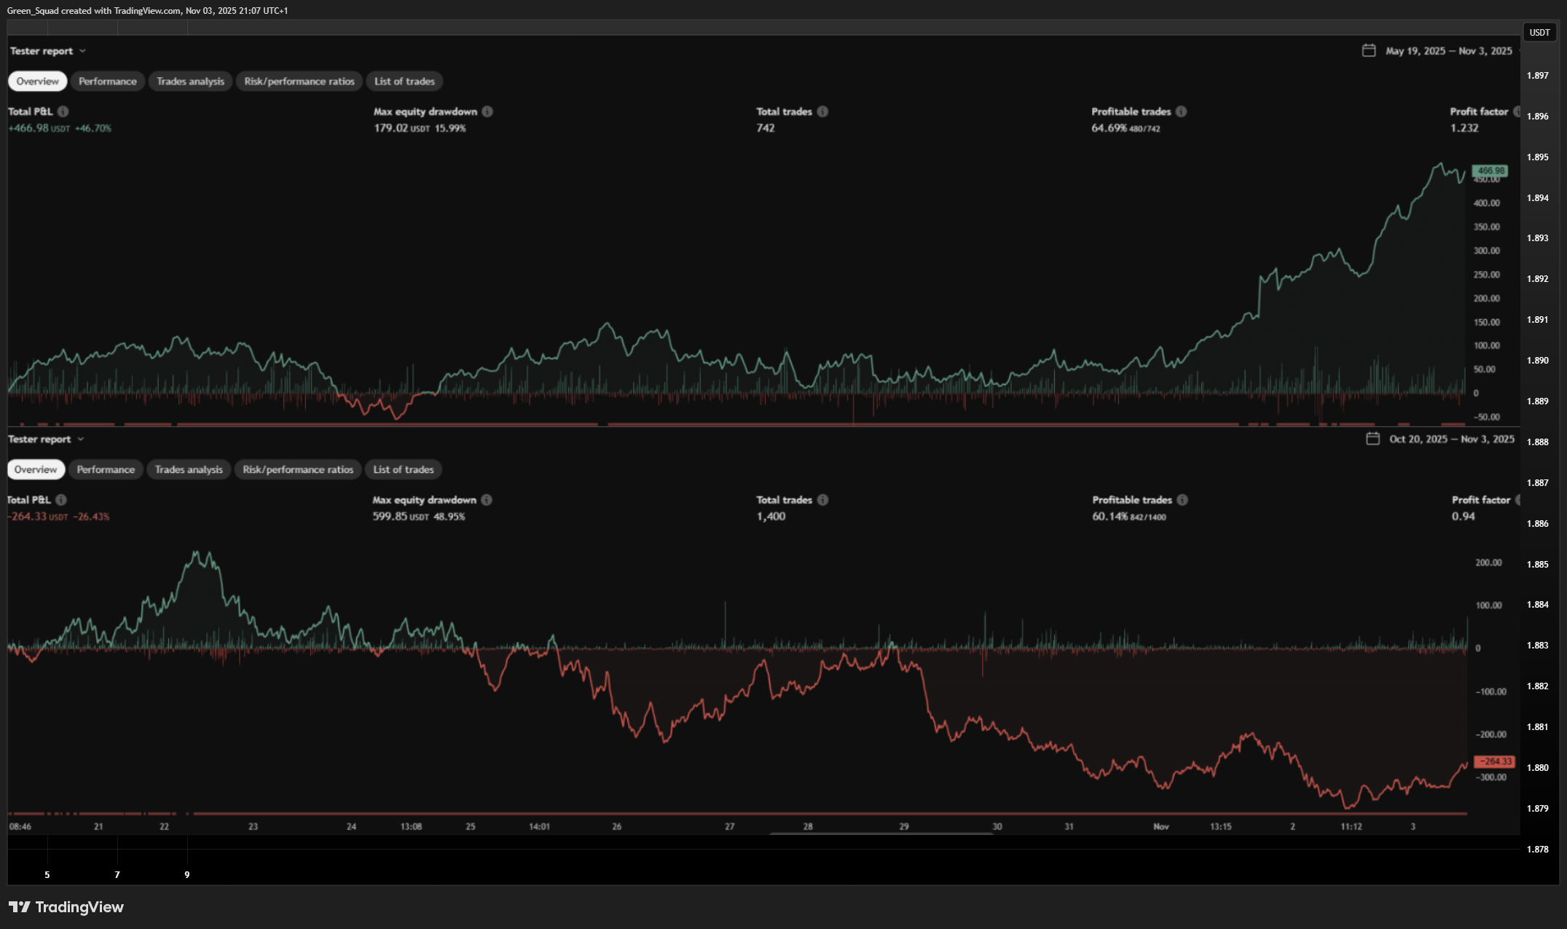Click info icon next to bottom Max equity drawdown
This screenshot has width=1567, height=929.
click(487, 500)
